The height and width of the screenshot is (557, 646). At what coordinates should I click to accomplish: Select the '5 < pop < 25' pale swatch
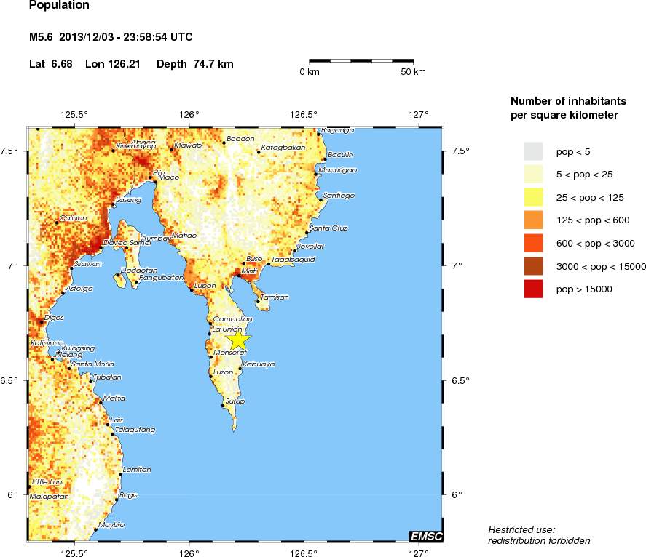tap(534, 175)
